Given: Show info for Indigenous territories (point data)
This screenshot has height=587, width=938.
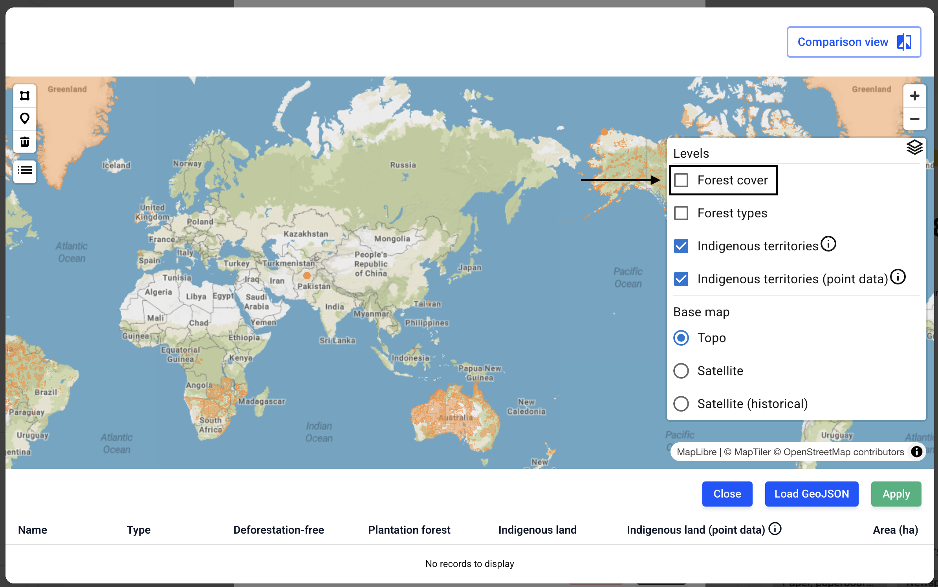Looking at the screenshot, I should point(898,277).
